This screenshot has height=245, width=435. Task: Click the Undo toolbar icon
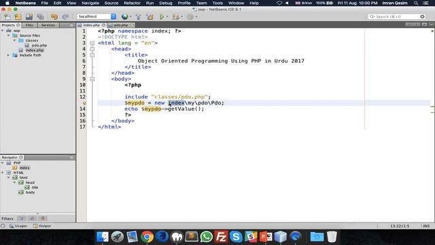point(54,16)
